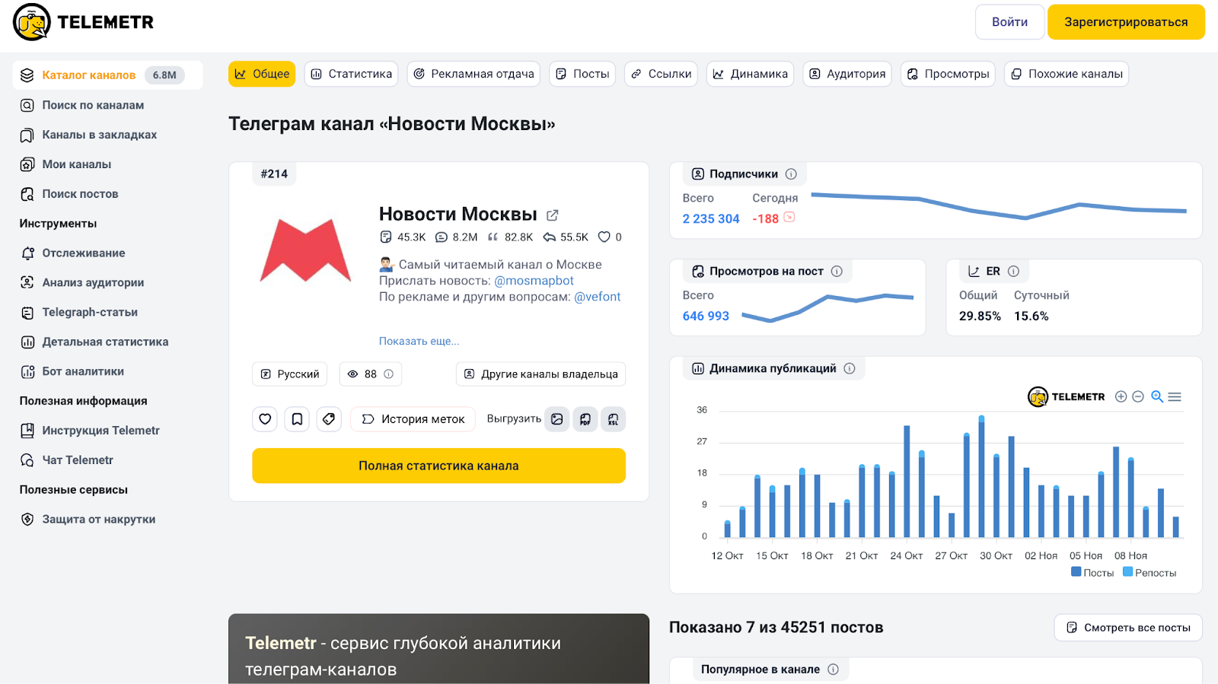Export the channel as PDF
The height and width of the screenshot is (684, 1218).
[585, 419]
